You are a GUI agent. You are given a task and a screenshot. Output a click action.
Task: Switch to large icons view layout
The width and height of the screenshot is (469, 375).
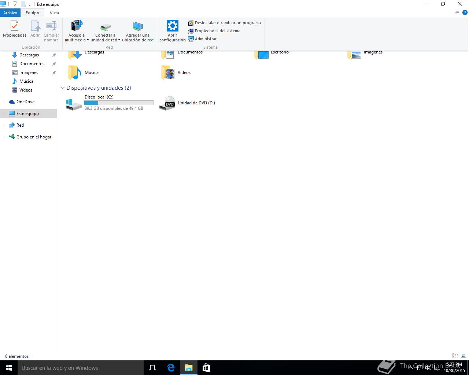pos(464,356)
